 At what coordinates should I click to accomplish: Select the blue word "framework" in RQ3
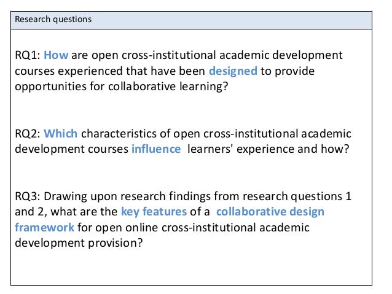click(45, 228)
